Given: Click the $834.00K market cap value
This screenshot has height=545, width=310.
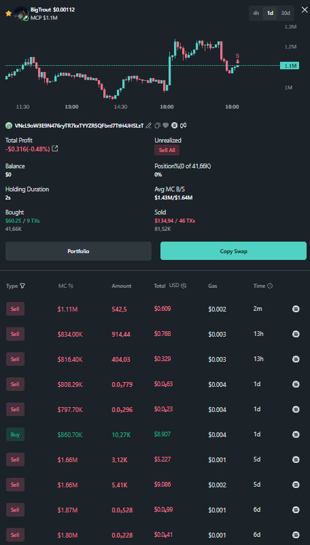Looking at the screenshot, I should pos(70,334).
